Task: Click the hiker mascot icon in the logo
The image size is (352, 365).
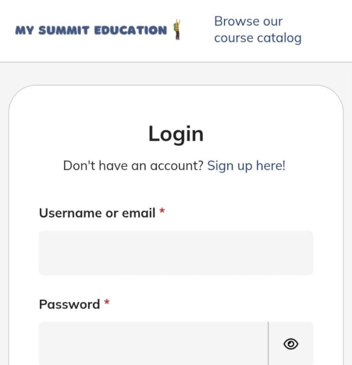Action: click(177, 29)
